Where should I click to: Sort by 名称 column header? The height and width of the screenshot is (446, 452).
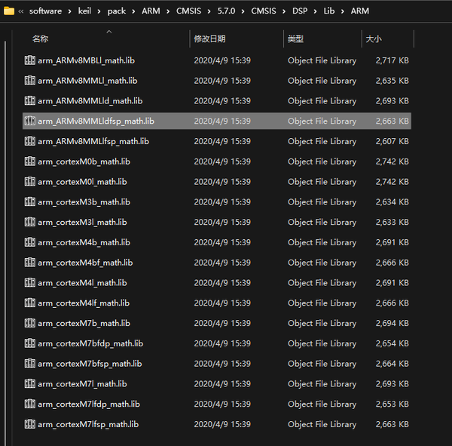41,38
